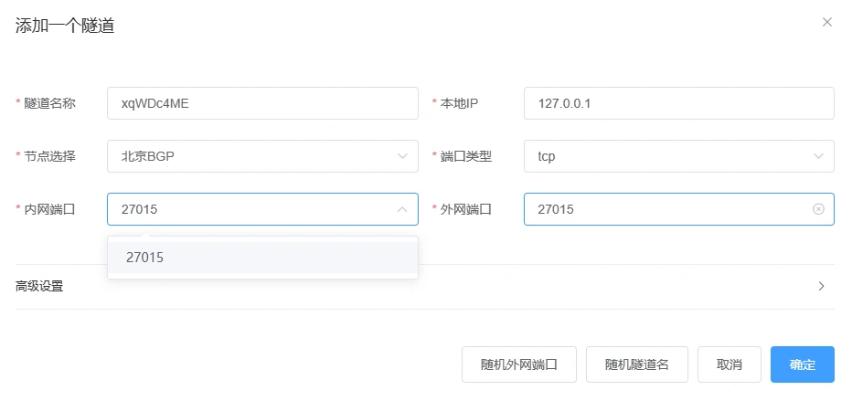Viewport: 852px width, 401px height.
Task: Click the 本地IP field showing 127.0.0.1
Action: [678, 103]
